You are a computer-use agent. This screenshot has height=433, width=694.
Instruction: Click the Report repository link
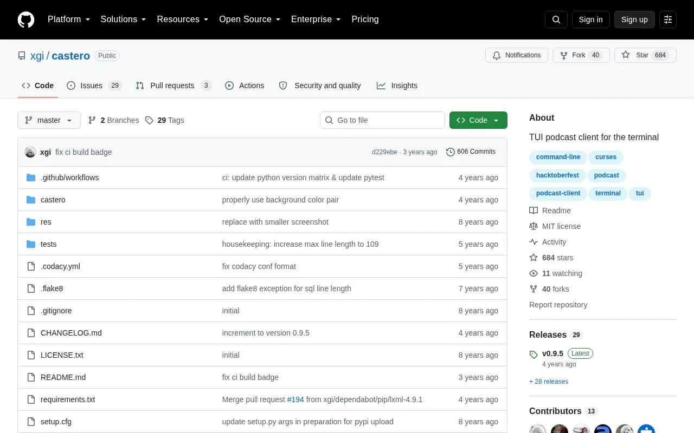(x=558, y=305)
